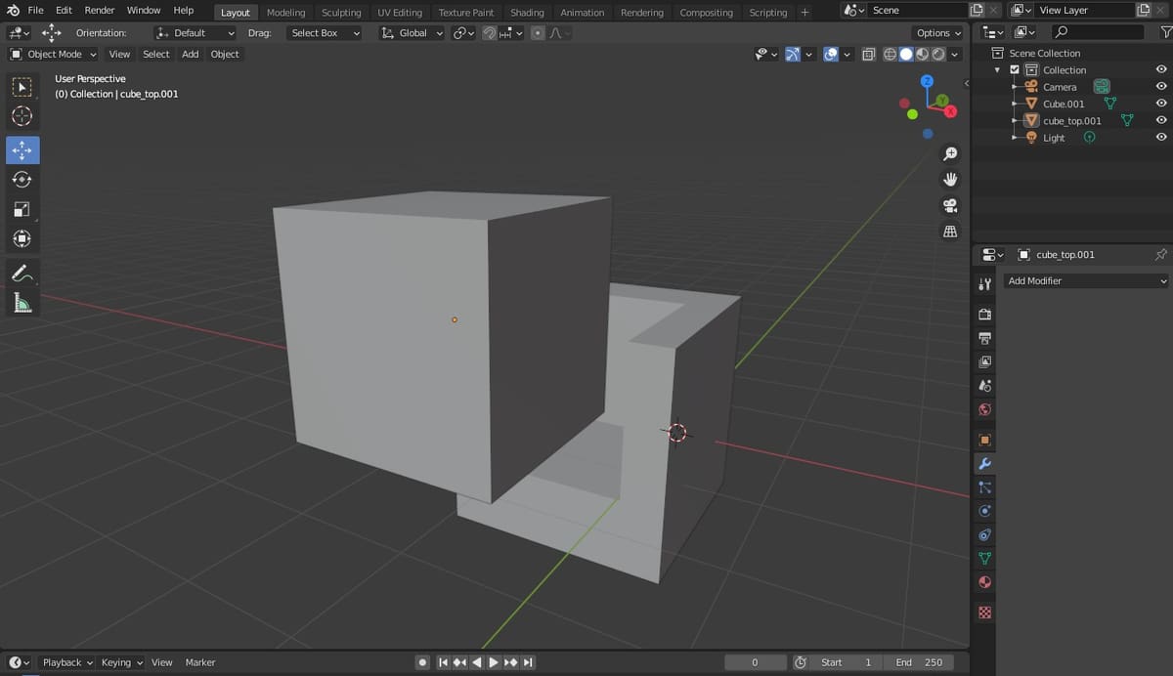Open the Physics properties tab
The image size is (1173, 676).
click(x=984, y=511)
